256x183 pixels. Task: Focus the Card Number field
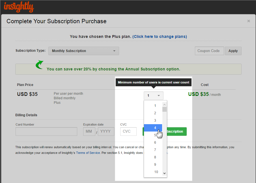pyautogui.click(x=46, y=132)
